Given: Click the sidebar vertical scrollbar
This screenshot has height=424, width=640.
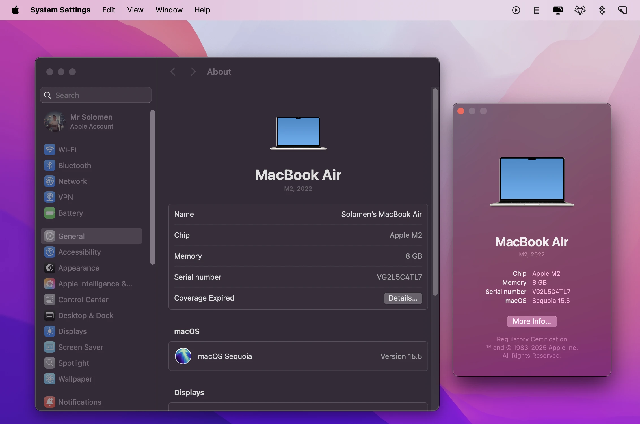Looking at the screenshot, I should 153,187.
